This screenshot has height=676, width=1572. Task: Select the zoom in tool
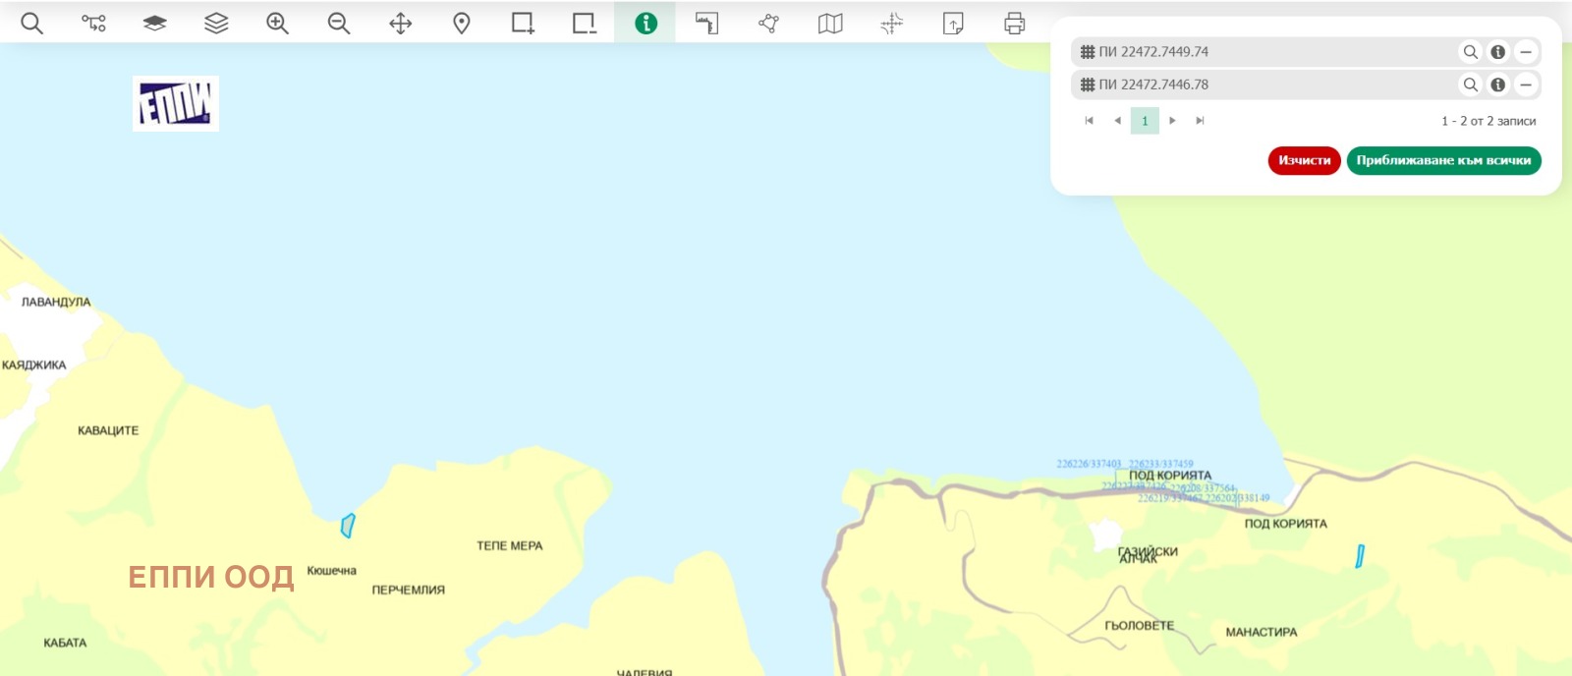[x=277, y=23]
